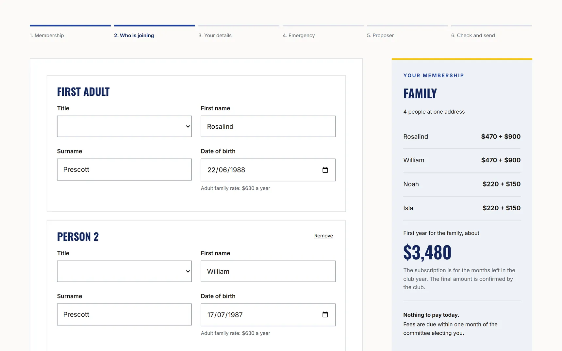Open First Adult Title dropdown
Viewport: 562px width, 351px height.
124,126
